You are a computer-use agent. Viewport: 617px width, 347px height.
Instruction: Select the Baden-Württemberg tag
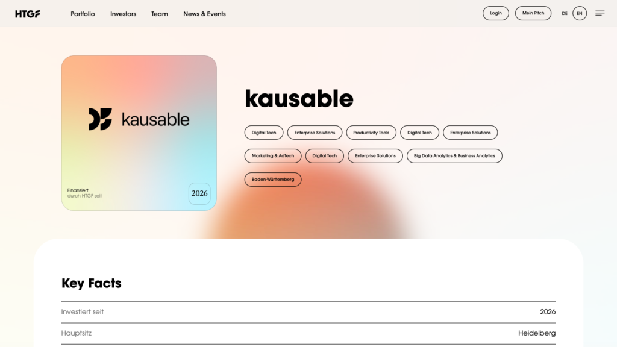click(273, 180)
